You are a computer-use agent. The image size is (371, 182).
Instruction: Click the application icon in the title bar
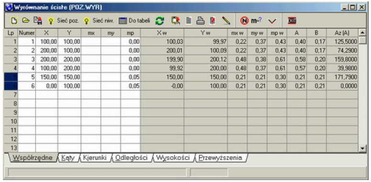click(9, 7)
